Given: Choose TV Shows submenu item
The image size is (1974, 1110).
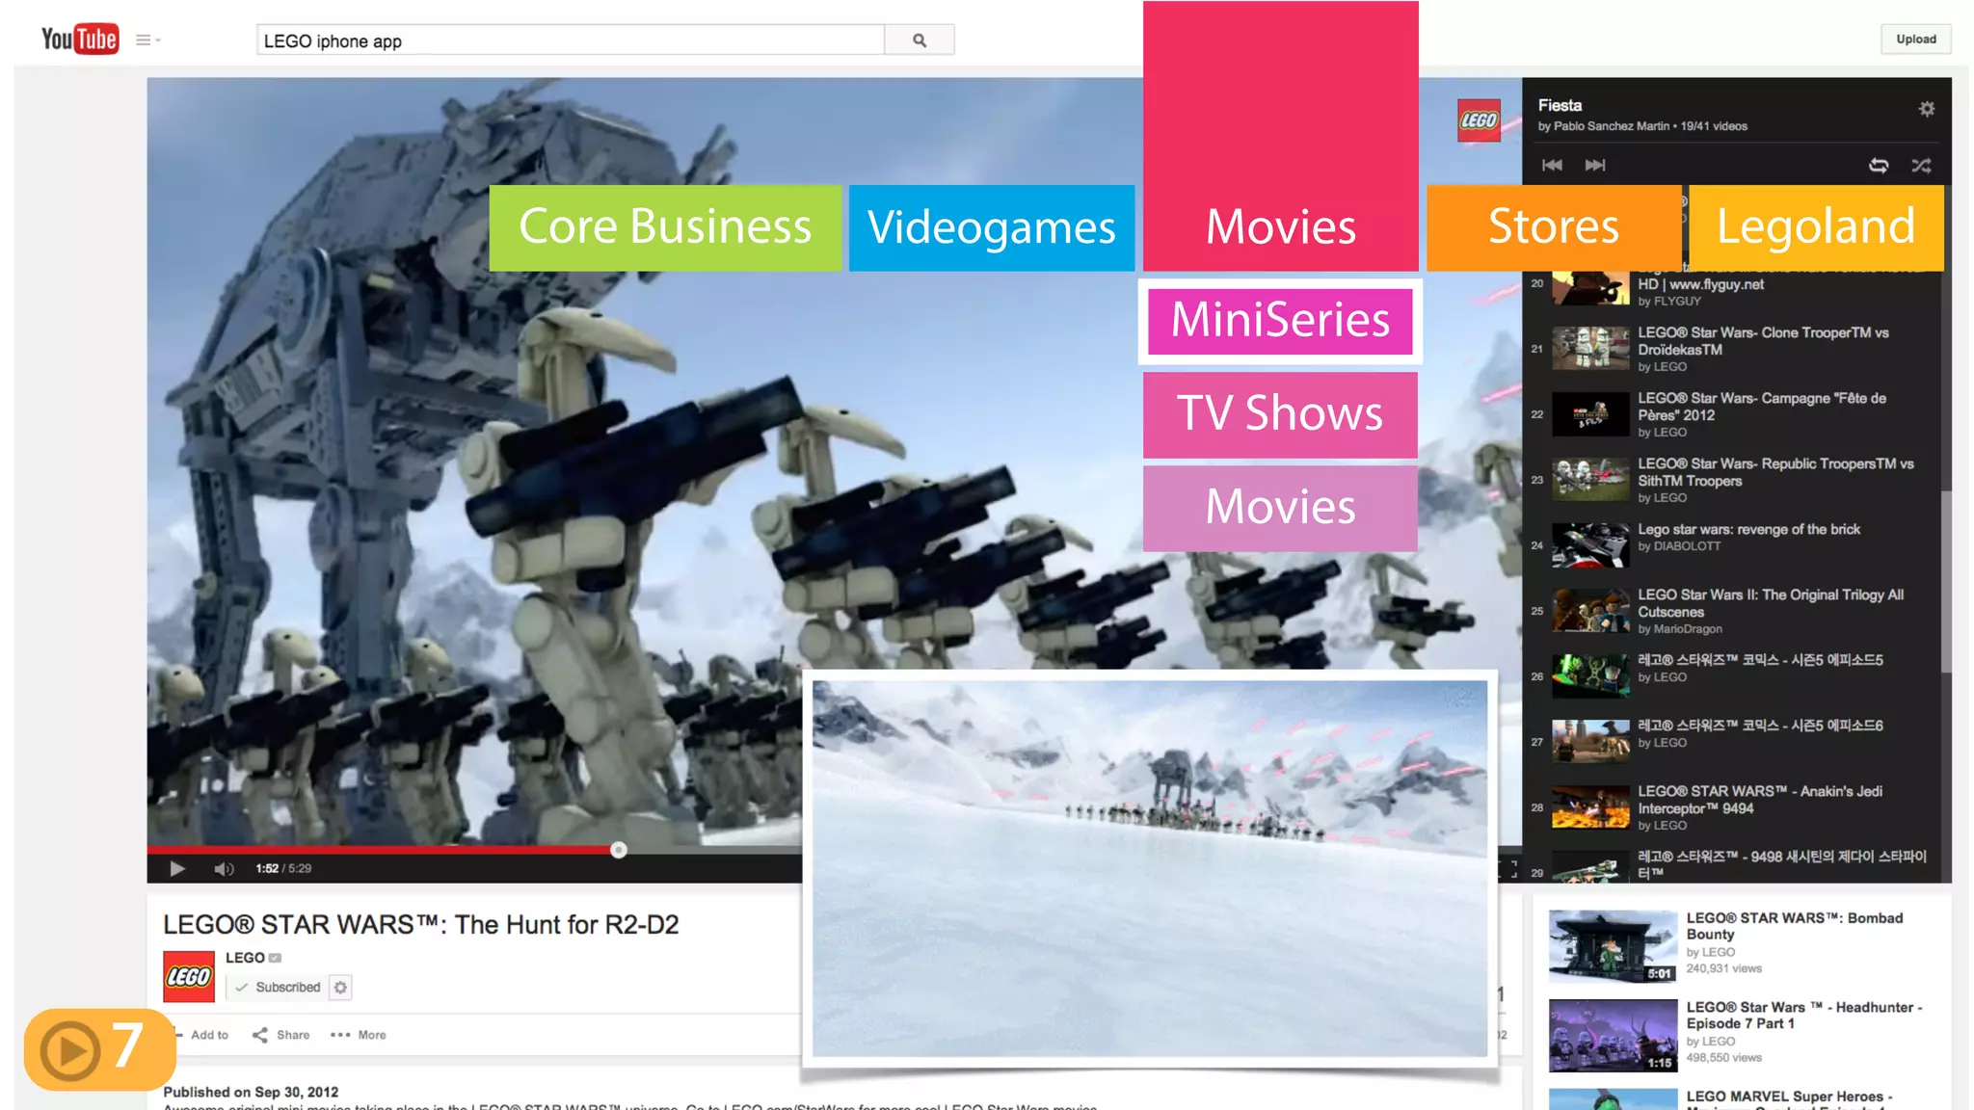Looking at the screenshot, I should coord(1280,414).
